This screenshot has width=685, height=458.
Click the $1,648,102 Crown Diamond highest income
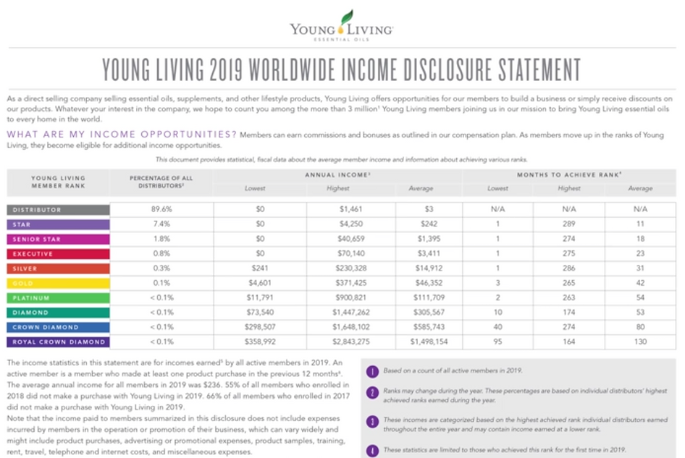click(x=350, y=326)
